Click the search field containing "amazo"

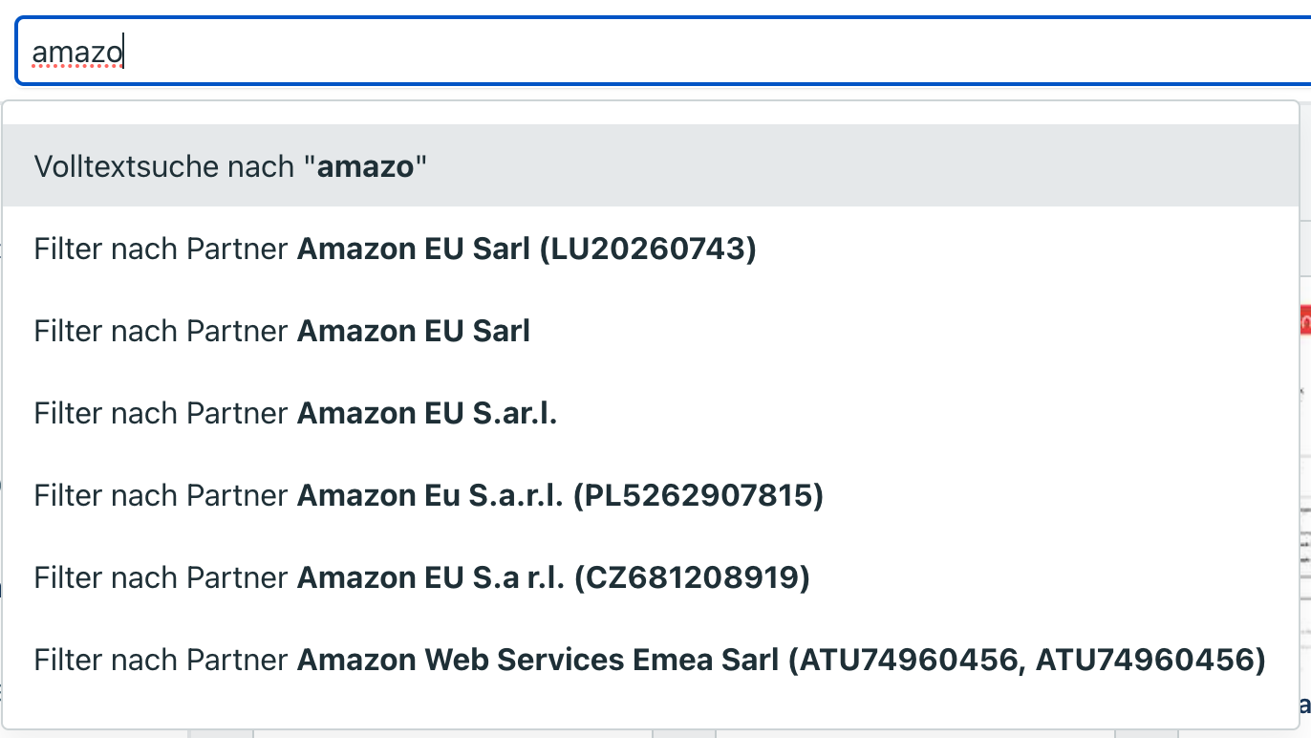(659, 52)
